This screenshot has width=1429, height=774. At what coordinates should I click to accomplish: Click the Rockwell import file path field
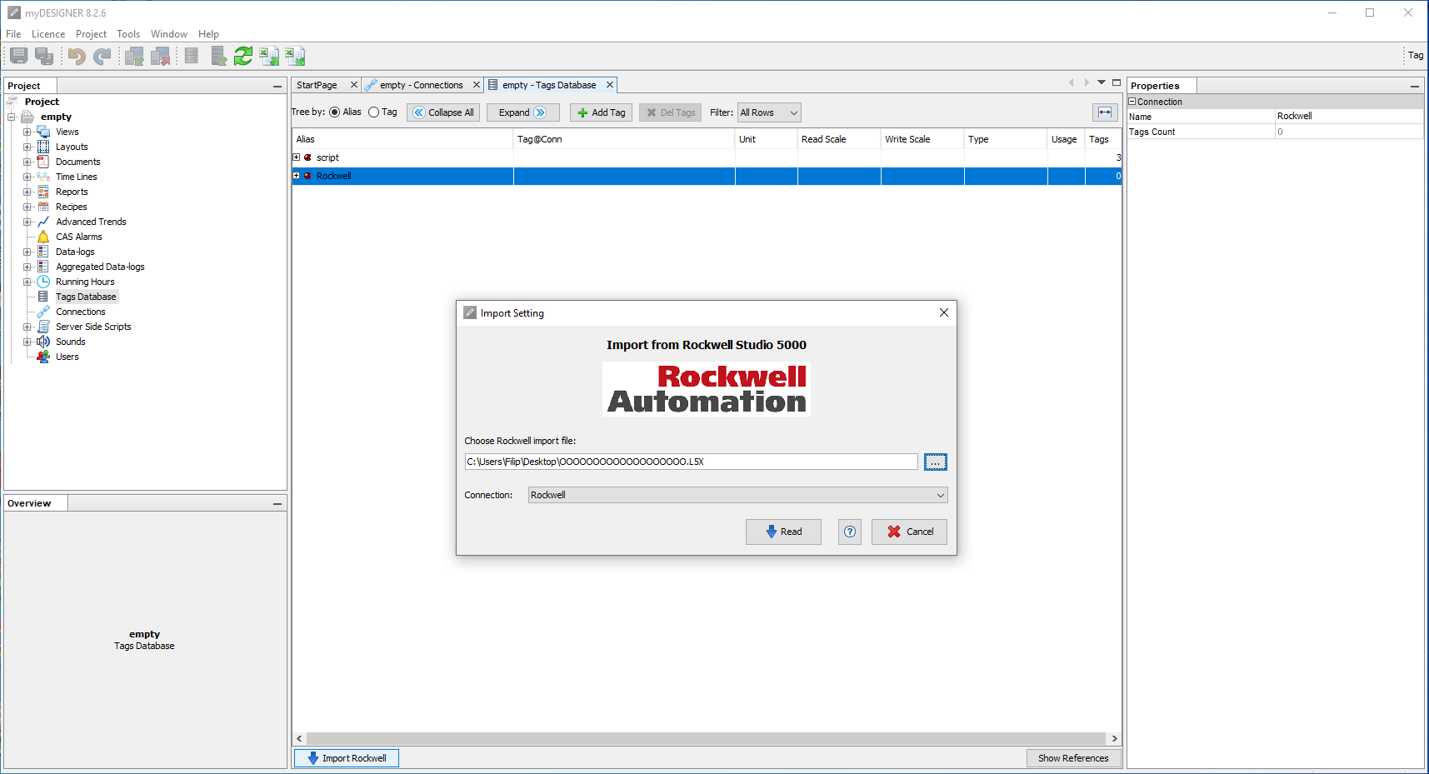(691, 462)
